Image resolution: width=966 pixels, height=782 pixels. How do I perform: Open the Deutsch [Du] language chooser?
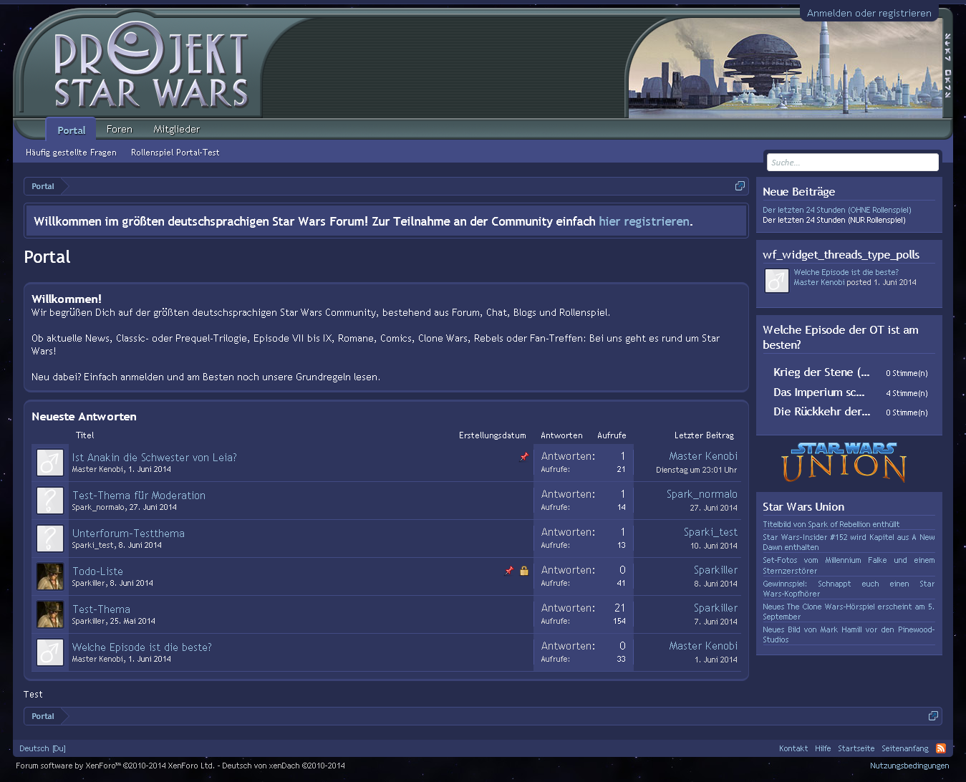click(x=42, y=748)
